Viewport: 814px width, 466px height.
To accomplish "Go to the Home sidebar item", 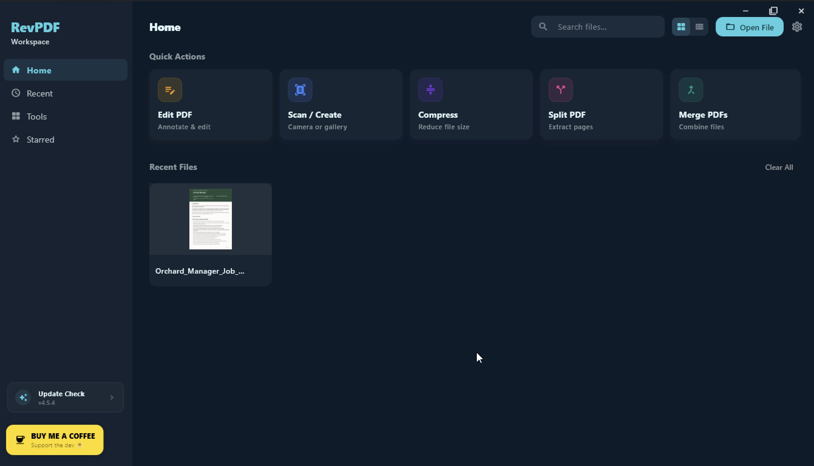I will click(x=65, y=70).
